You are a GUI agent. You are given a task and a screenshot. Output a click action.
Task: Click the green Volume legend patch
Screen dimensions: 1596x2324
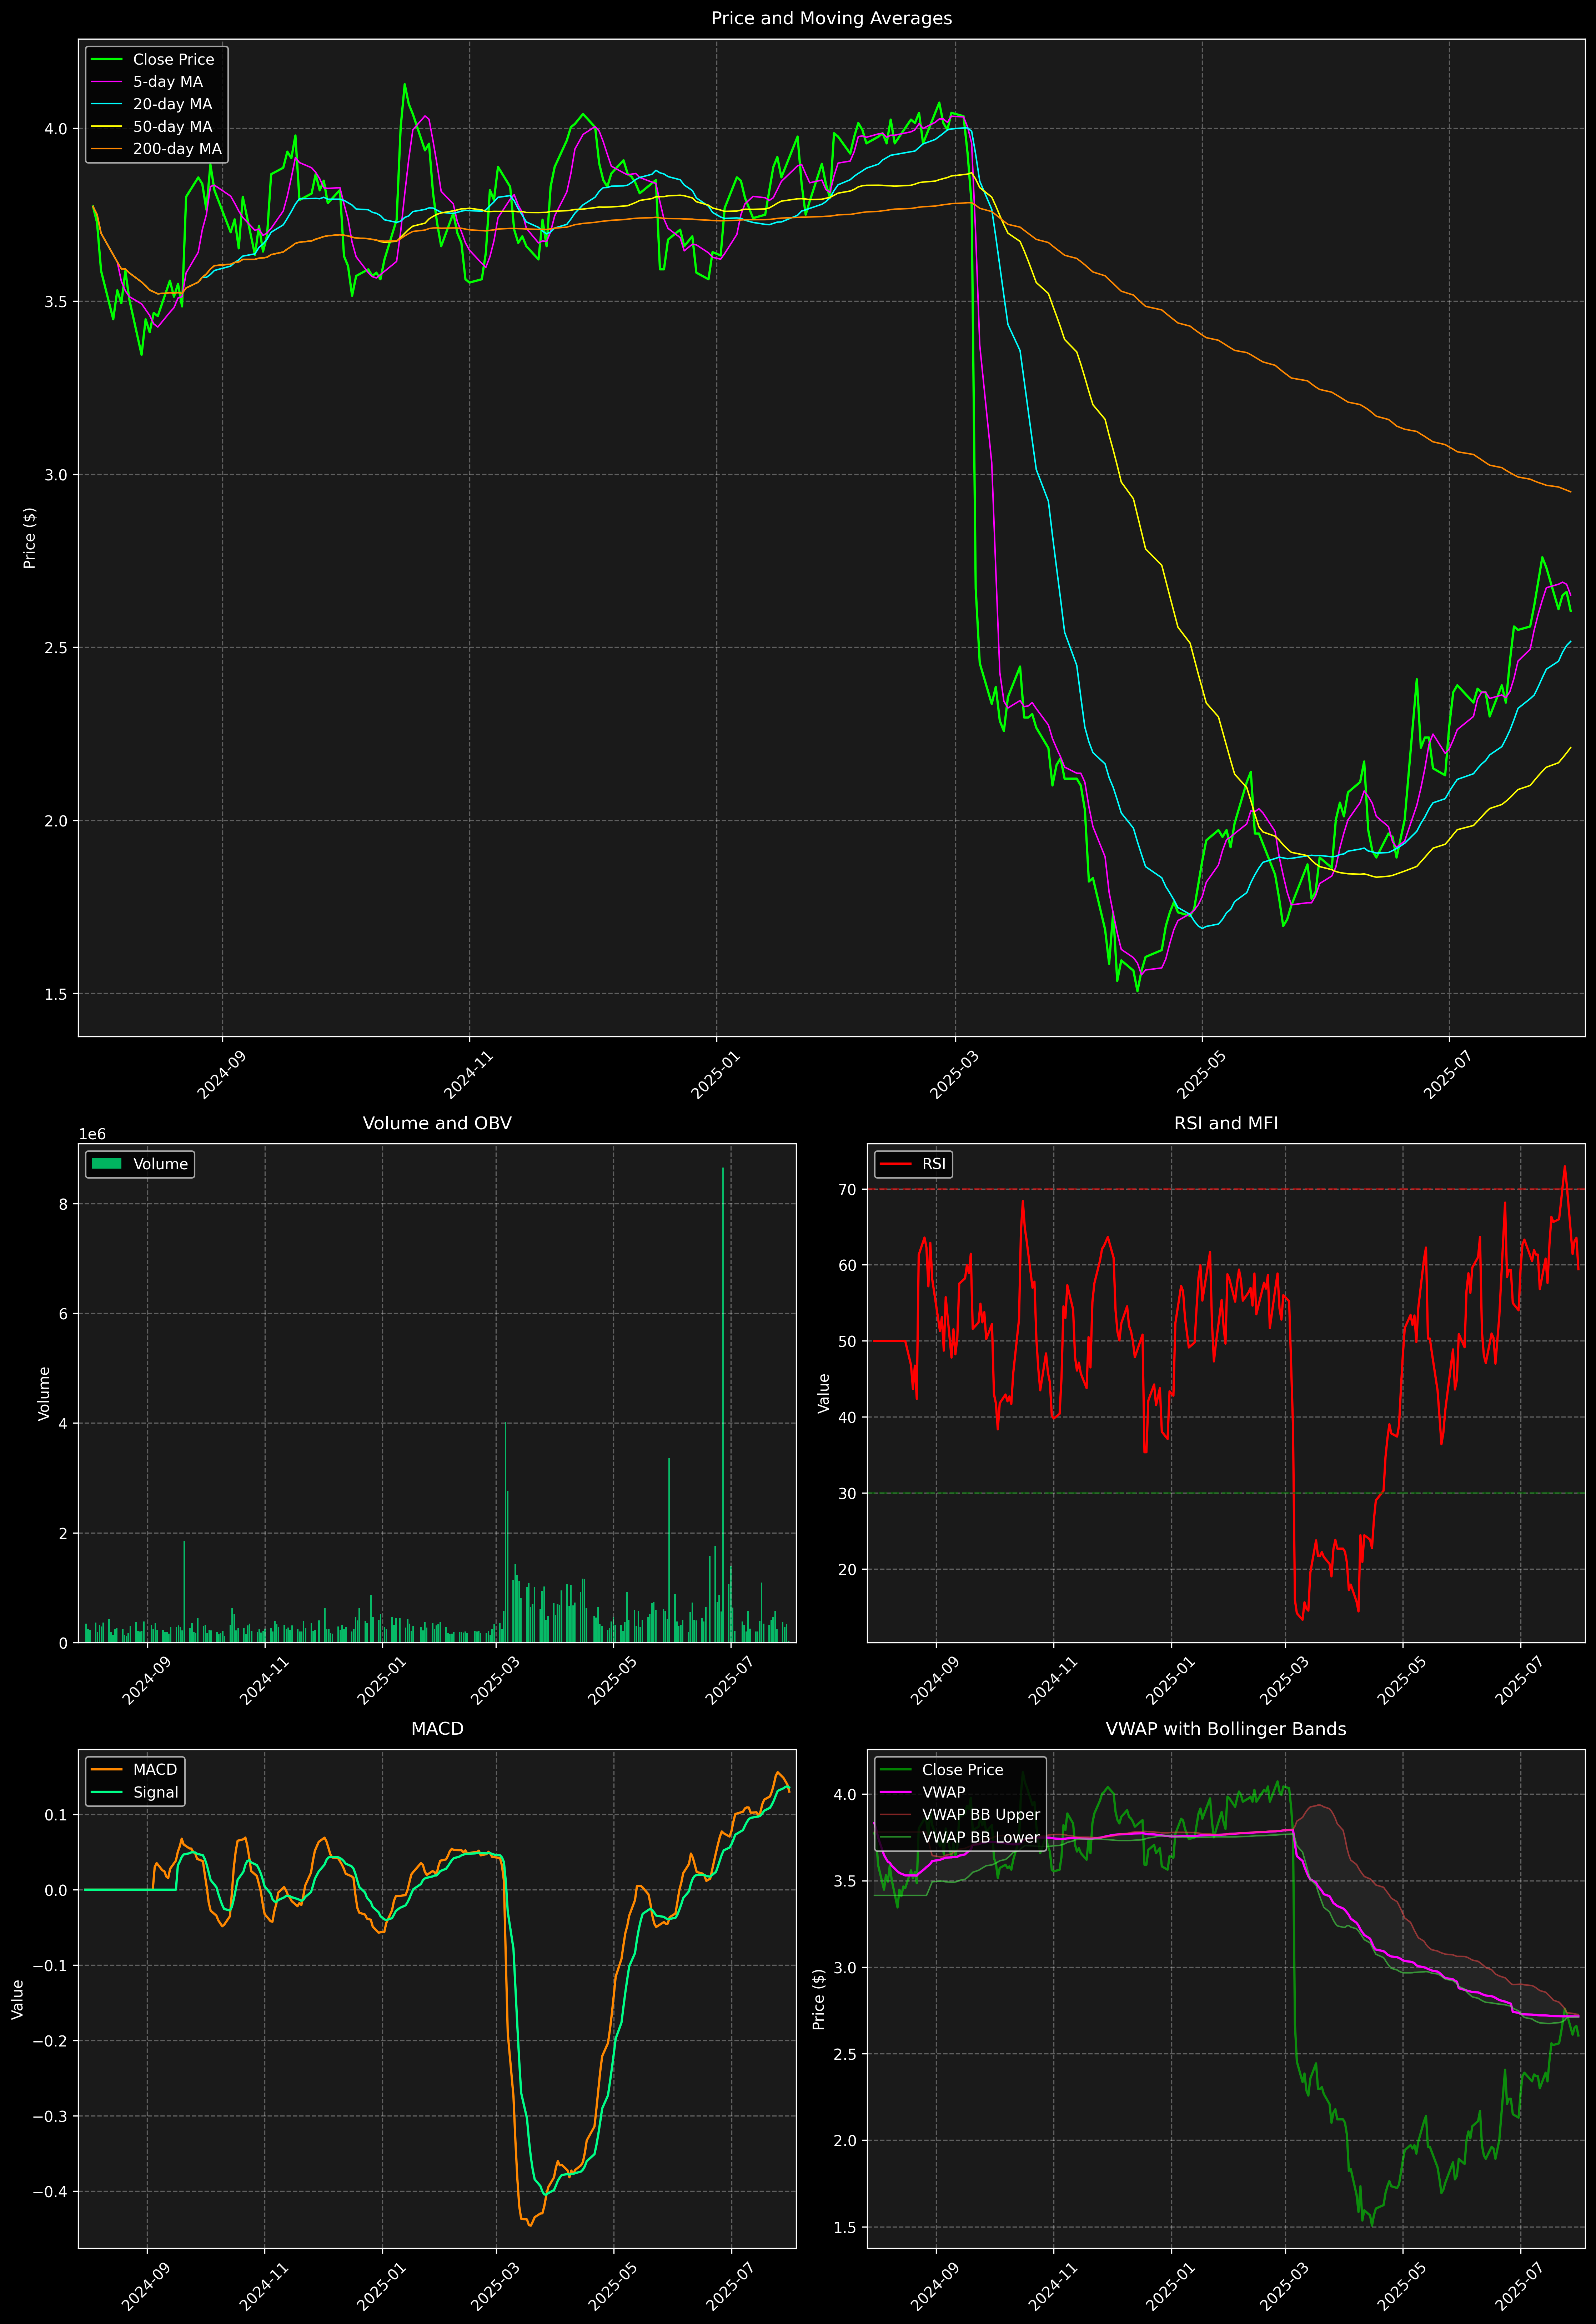pos(107,1164)
